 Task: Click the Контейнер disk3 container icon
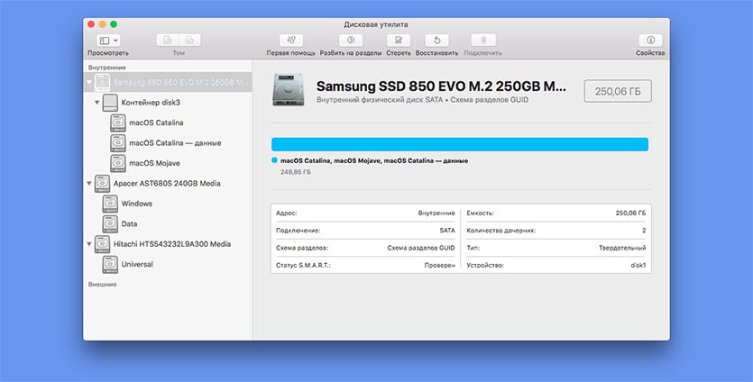[x=110, y=103]
